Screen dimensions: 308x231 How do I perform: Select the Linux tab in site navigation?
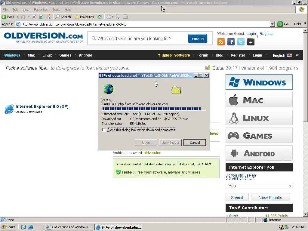pyautogui.click(x=47, y=55)
